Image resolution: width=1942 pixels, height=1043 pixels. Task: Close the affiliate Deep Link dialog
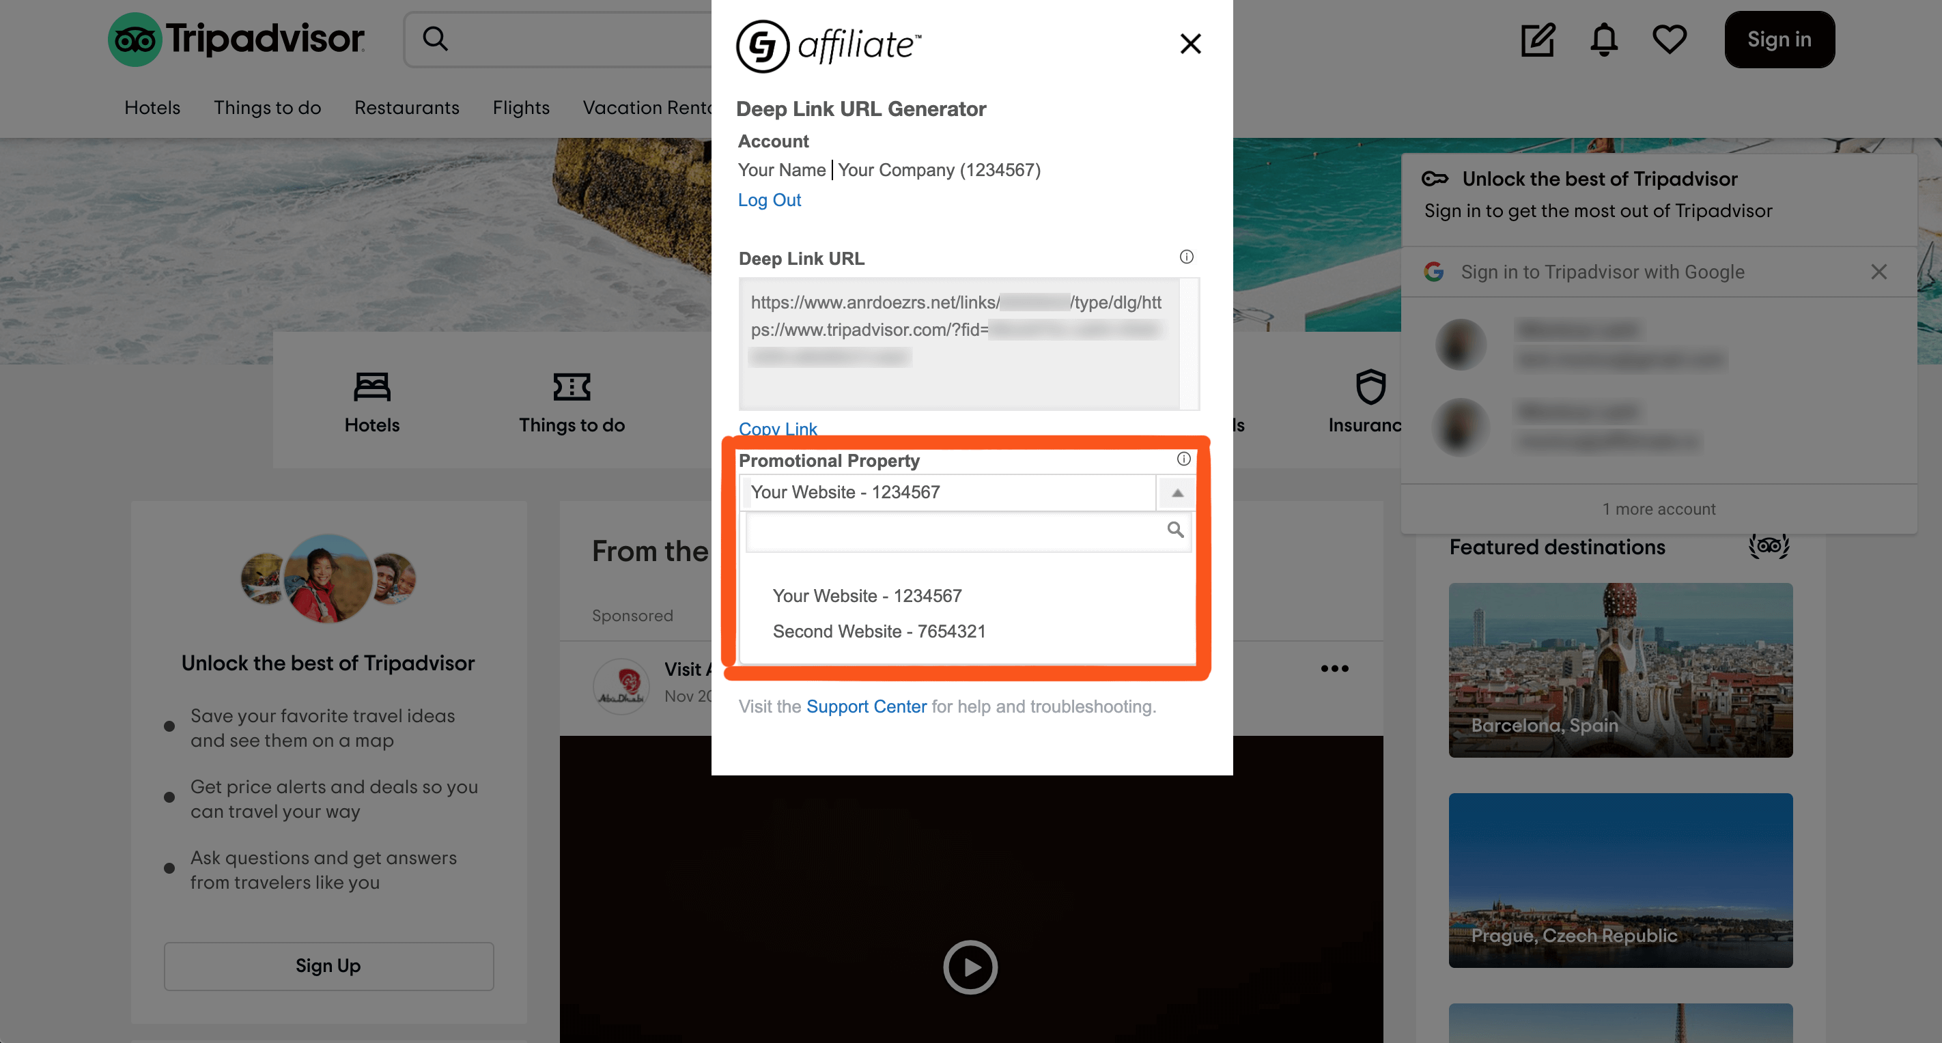(x=1190, y=44)
